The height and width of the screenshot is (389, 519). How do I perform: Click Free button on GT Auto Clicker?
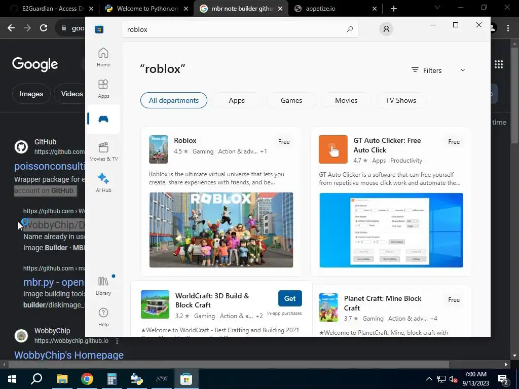[454, 142]
